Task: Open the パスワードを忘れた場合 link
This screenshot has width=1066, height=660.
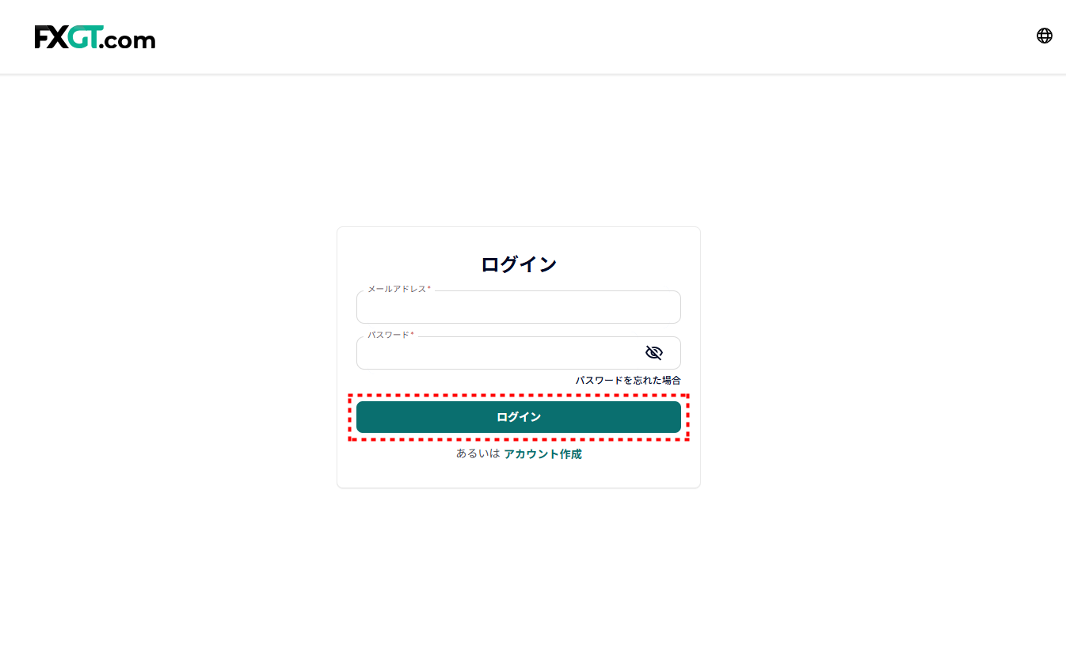Action: click(x=628, y=381)
